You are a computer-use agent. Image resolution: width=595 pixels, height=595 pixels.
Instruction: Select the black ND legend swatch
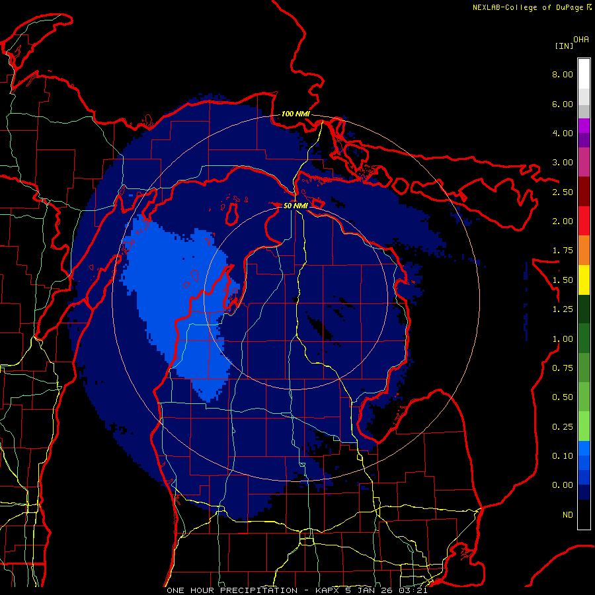[584, 514]
